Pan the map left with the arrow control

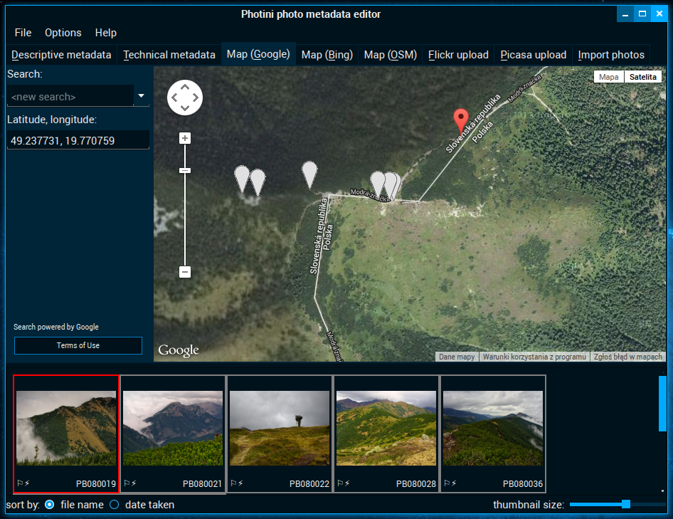click(x=174, y=98)
